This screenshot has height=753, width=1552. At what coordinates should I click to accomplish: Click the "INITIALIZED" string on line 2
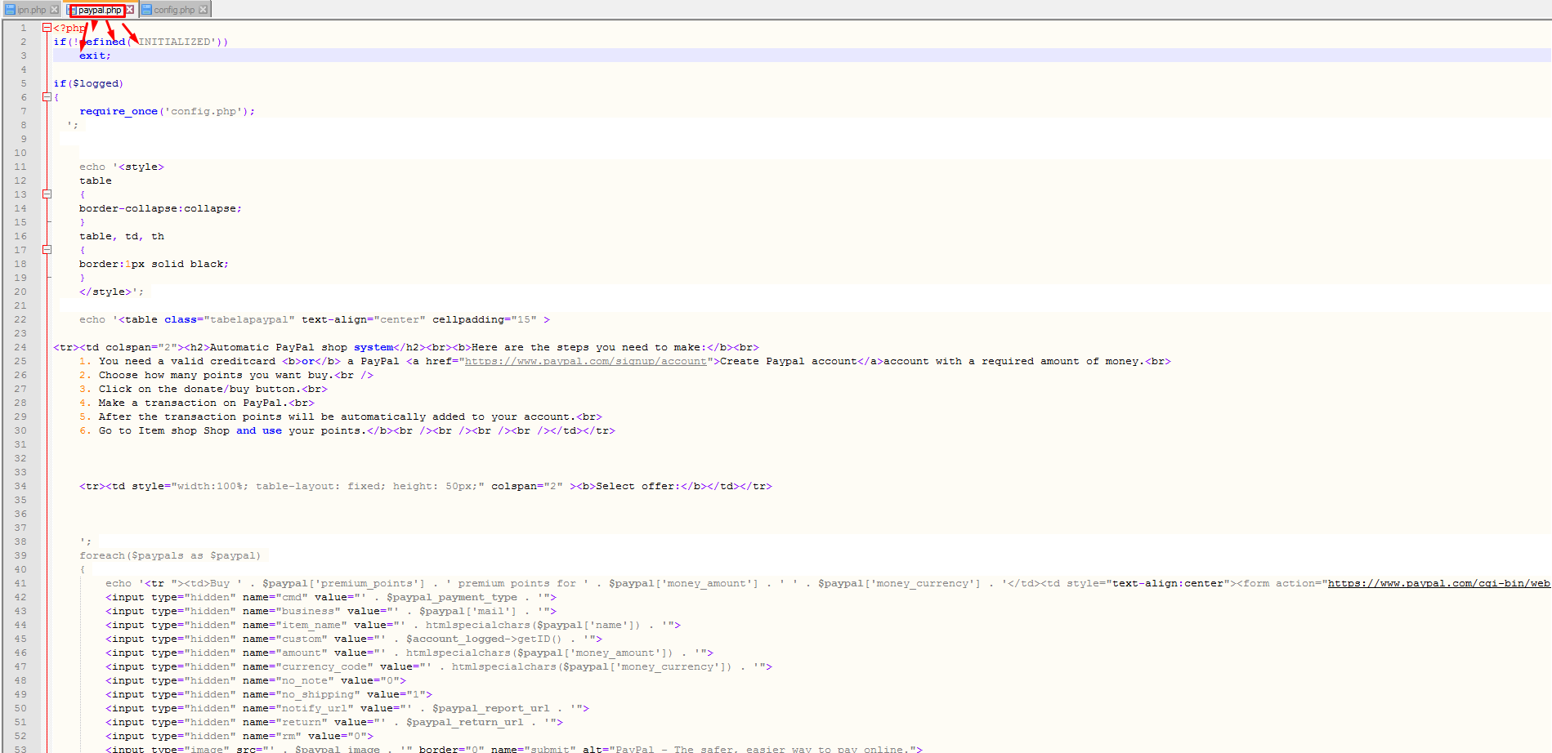[x=175, y=42]
